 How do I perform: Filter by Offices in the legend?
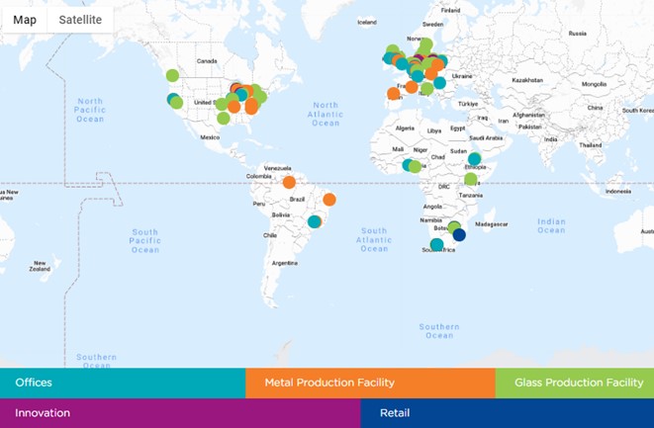[123, 383]
